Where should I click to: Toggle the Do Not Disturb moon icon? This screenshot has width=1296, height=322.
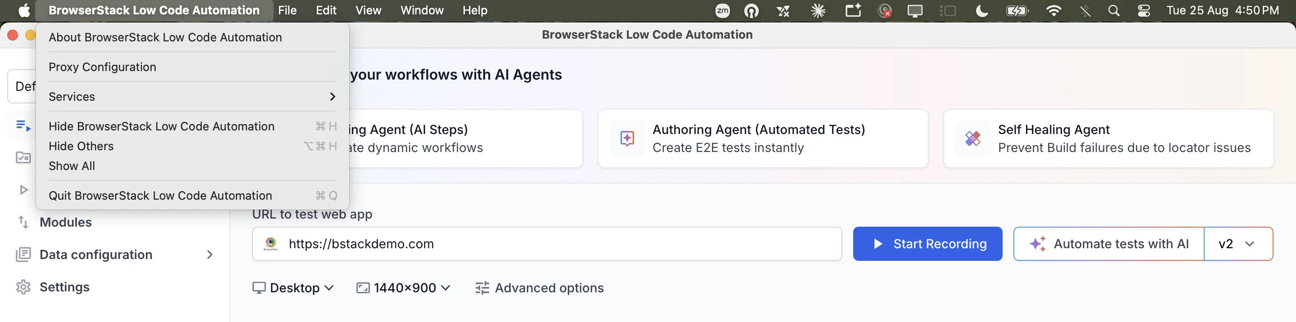981,10
